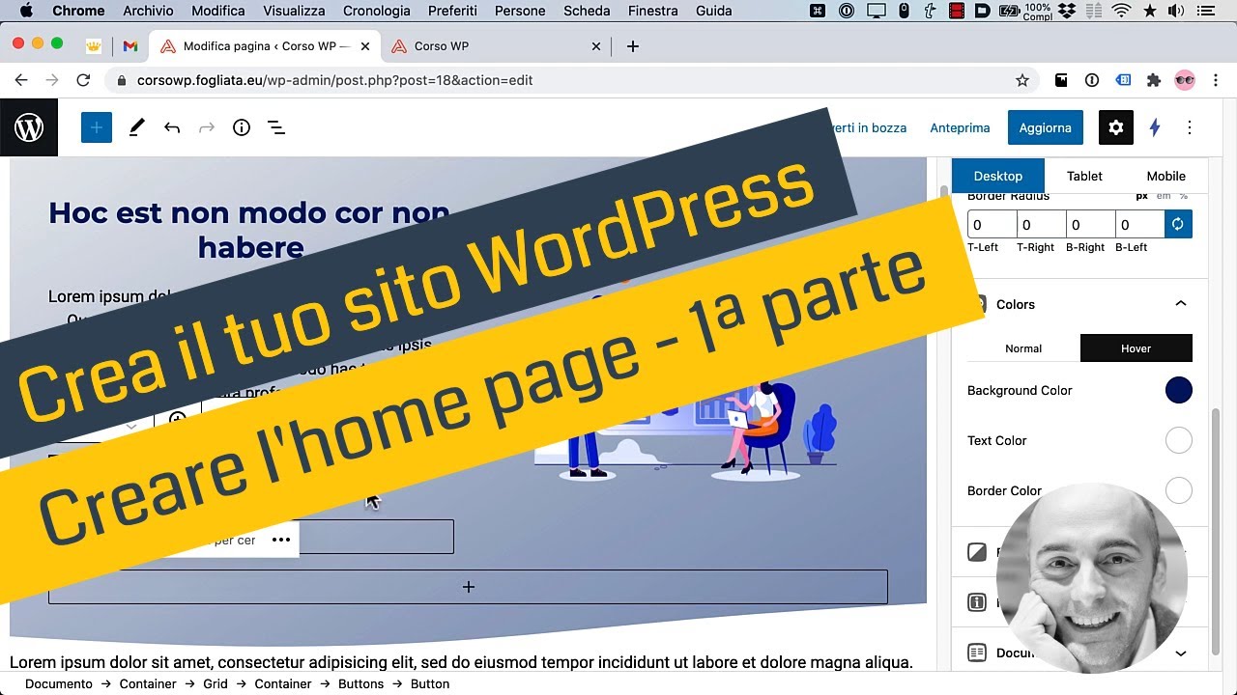1237x695 pixels.
Task: Open the block list view
Action: [276, 127]
